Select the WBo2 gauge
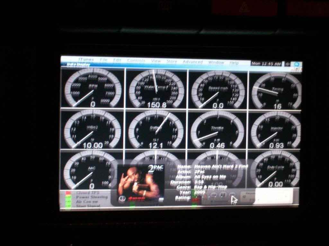 coord(92,129)
